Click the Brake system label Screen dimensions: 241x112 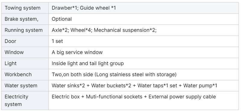(x=21, y=19)
